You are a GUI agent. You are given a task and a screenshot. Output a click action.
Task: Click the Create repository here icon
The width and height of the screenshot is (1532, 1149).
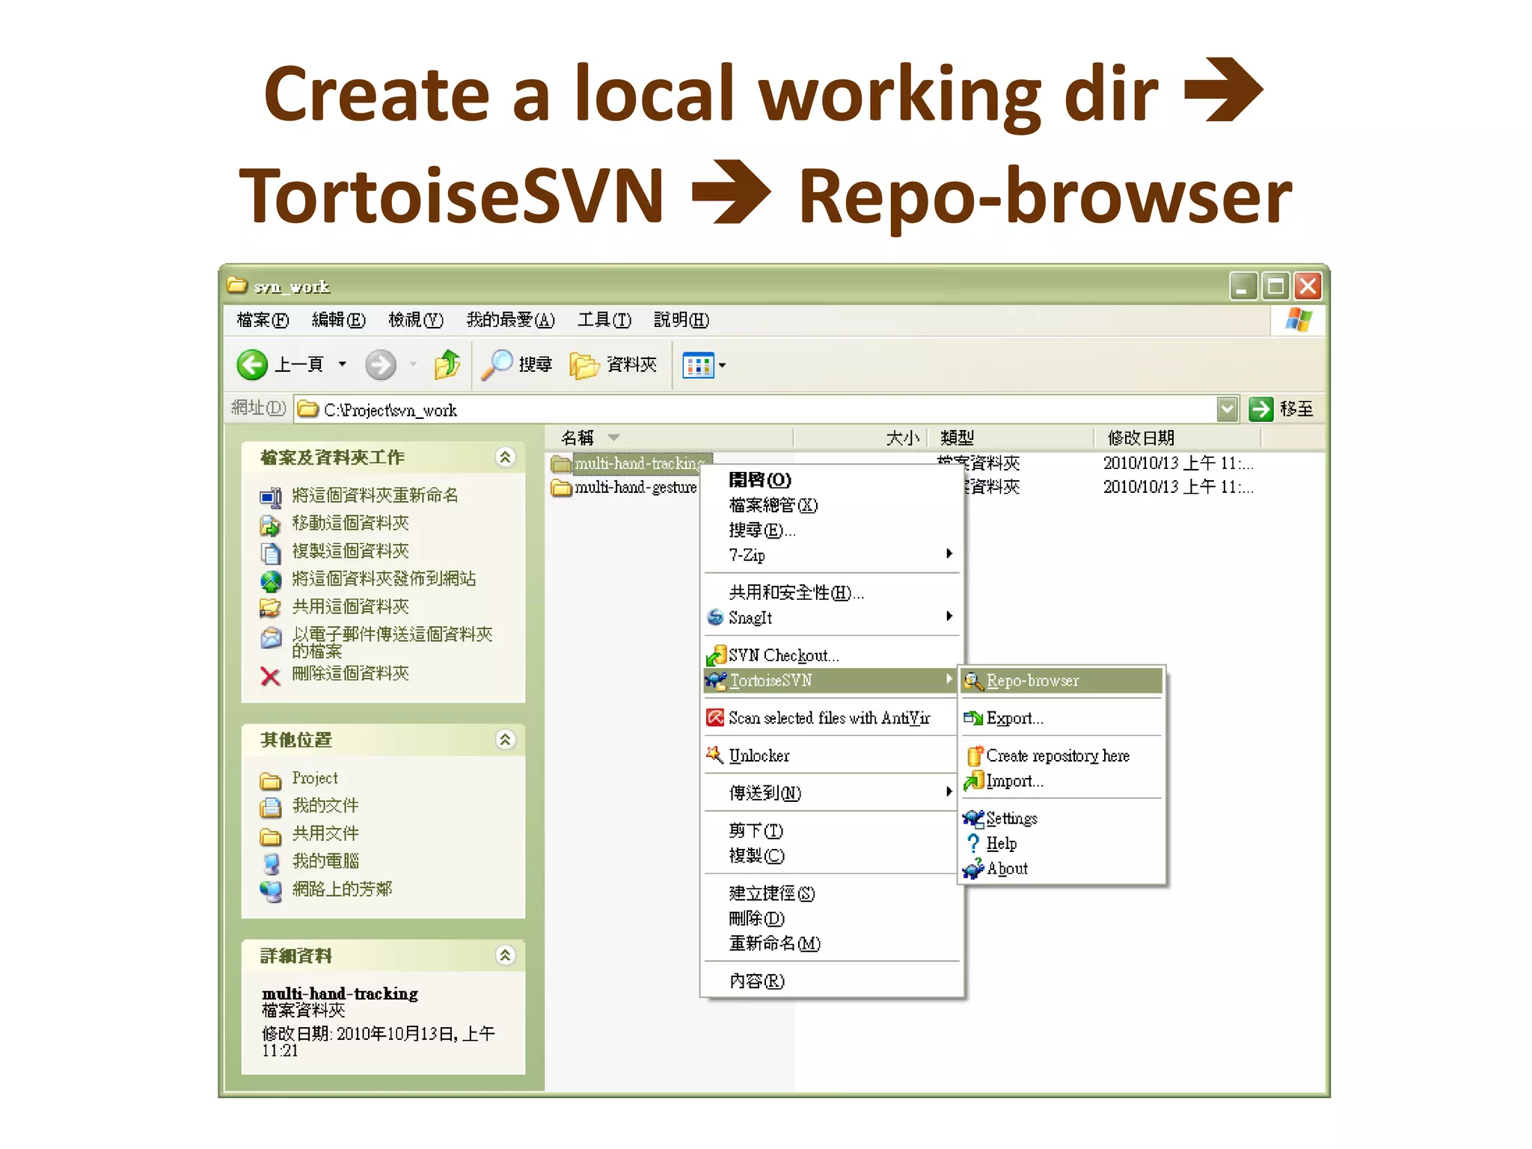pos(974,756)
